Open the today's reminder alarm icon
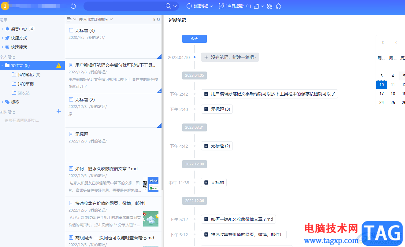The image size is (405, 247). point(221,6)
